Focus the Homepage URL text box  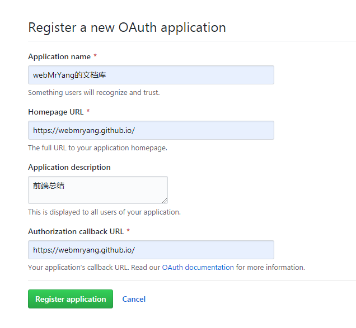coord(151,130)
